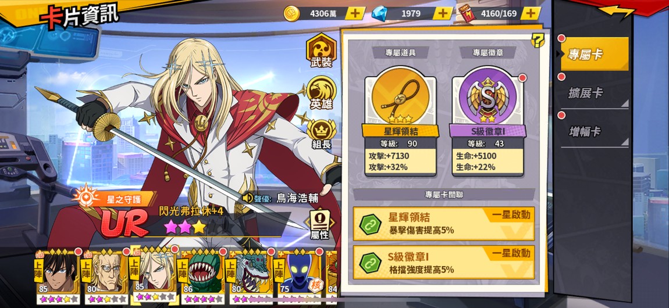Tap the yellow question mark help icon
This screenshot has width=669, height=308.
tap(538, 41)
